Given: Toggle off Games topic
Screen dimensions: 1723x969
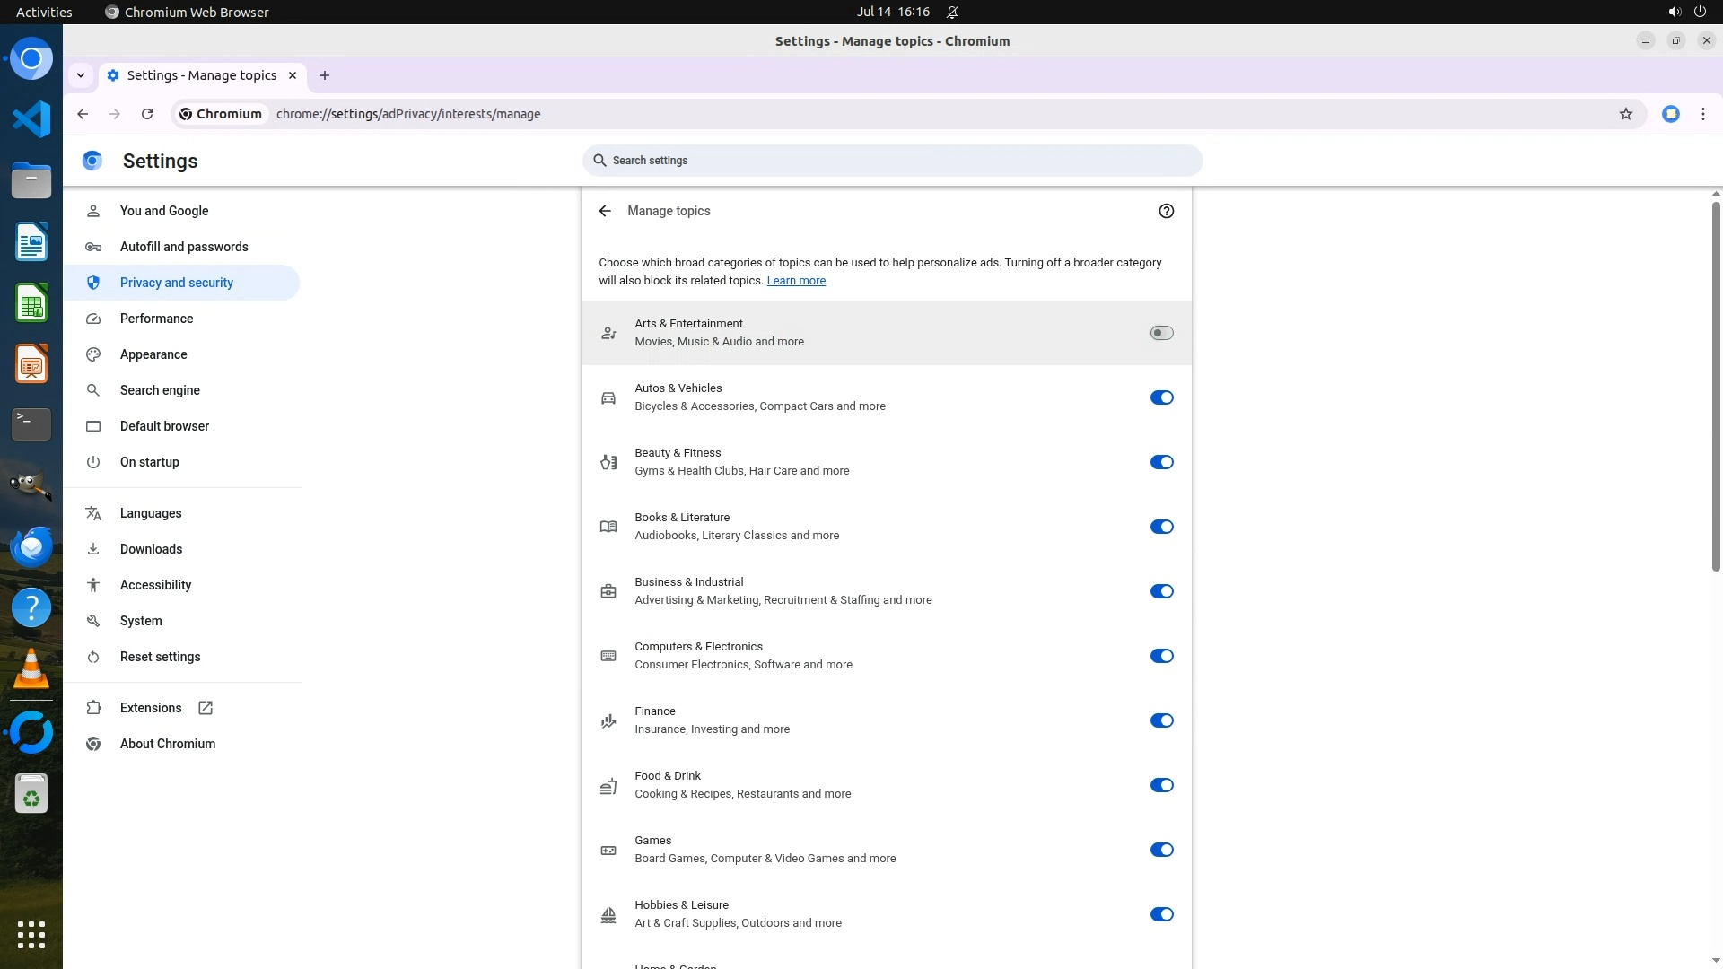Looking at the screenshot, I should coord(1161,850).
